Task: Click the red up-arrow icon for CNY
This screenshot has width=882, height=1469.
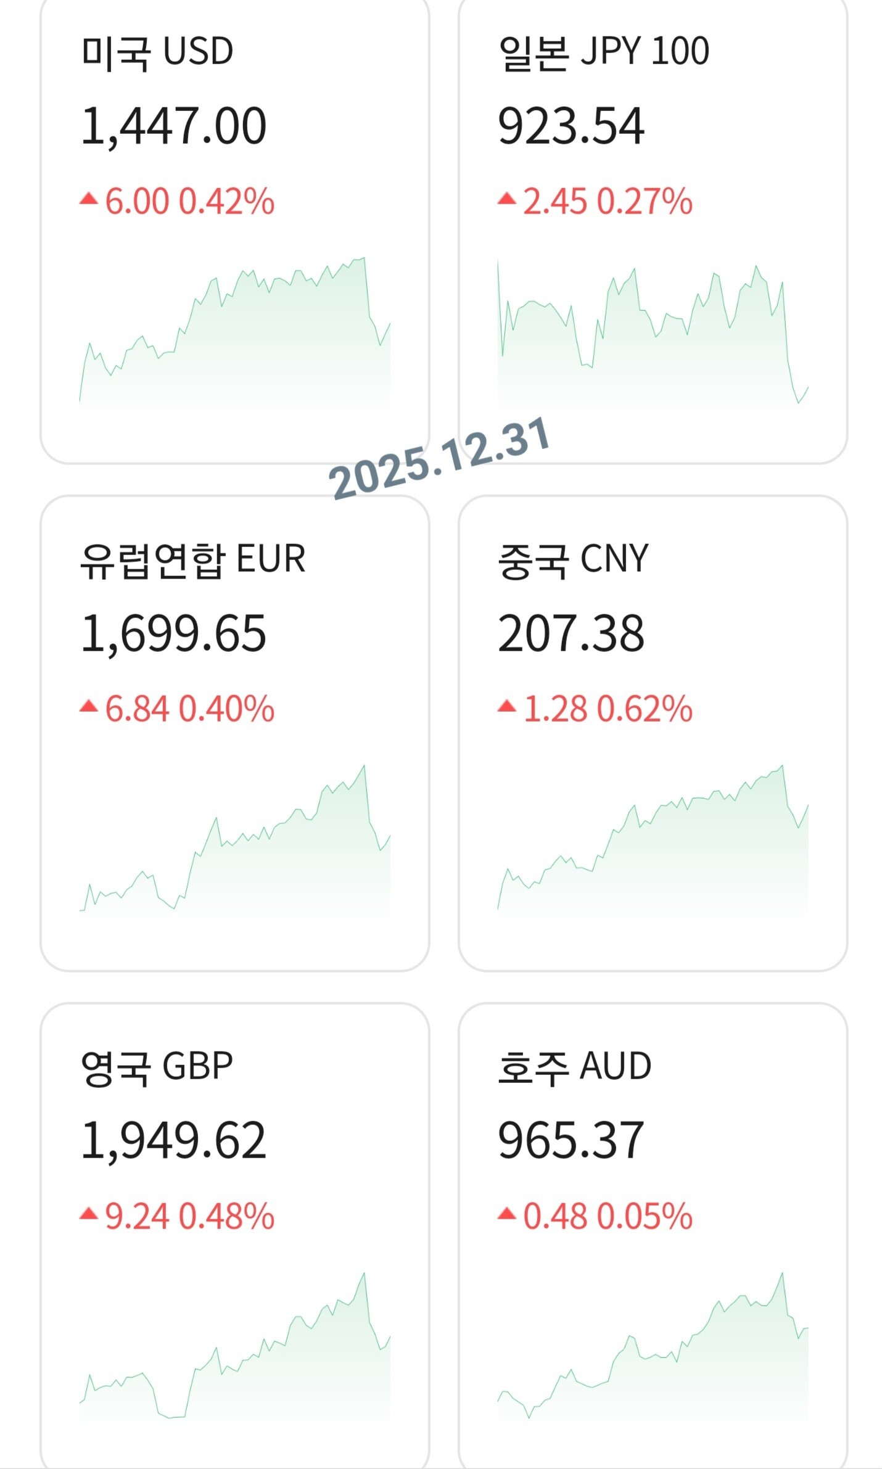Action: tap(507, 706)
